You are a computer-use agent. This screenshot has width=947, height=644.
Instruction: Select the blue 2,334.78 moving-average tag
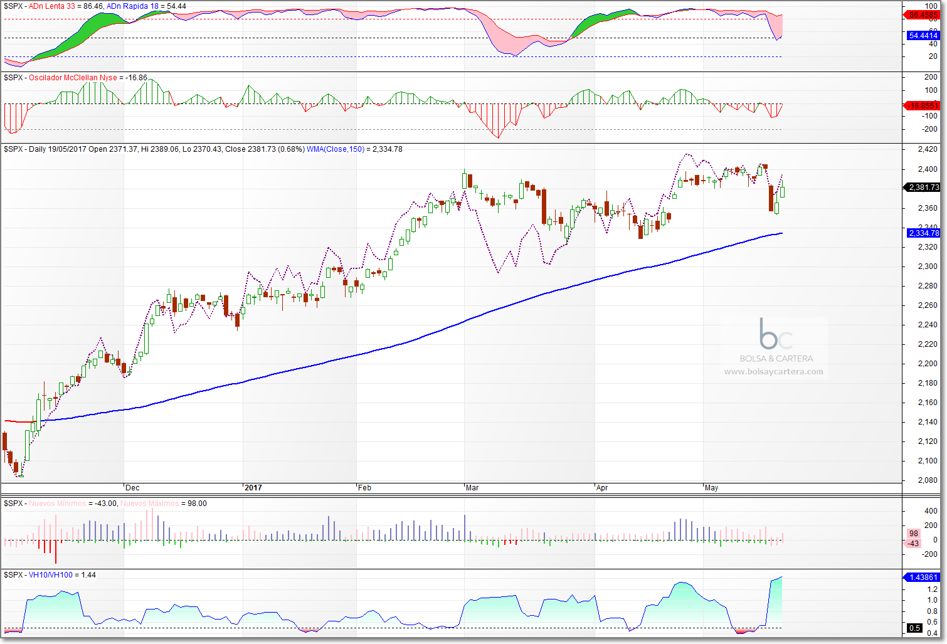923,233
